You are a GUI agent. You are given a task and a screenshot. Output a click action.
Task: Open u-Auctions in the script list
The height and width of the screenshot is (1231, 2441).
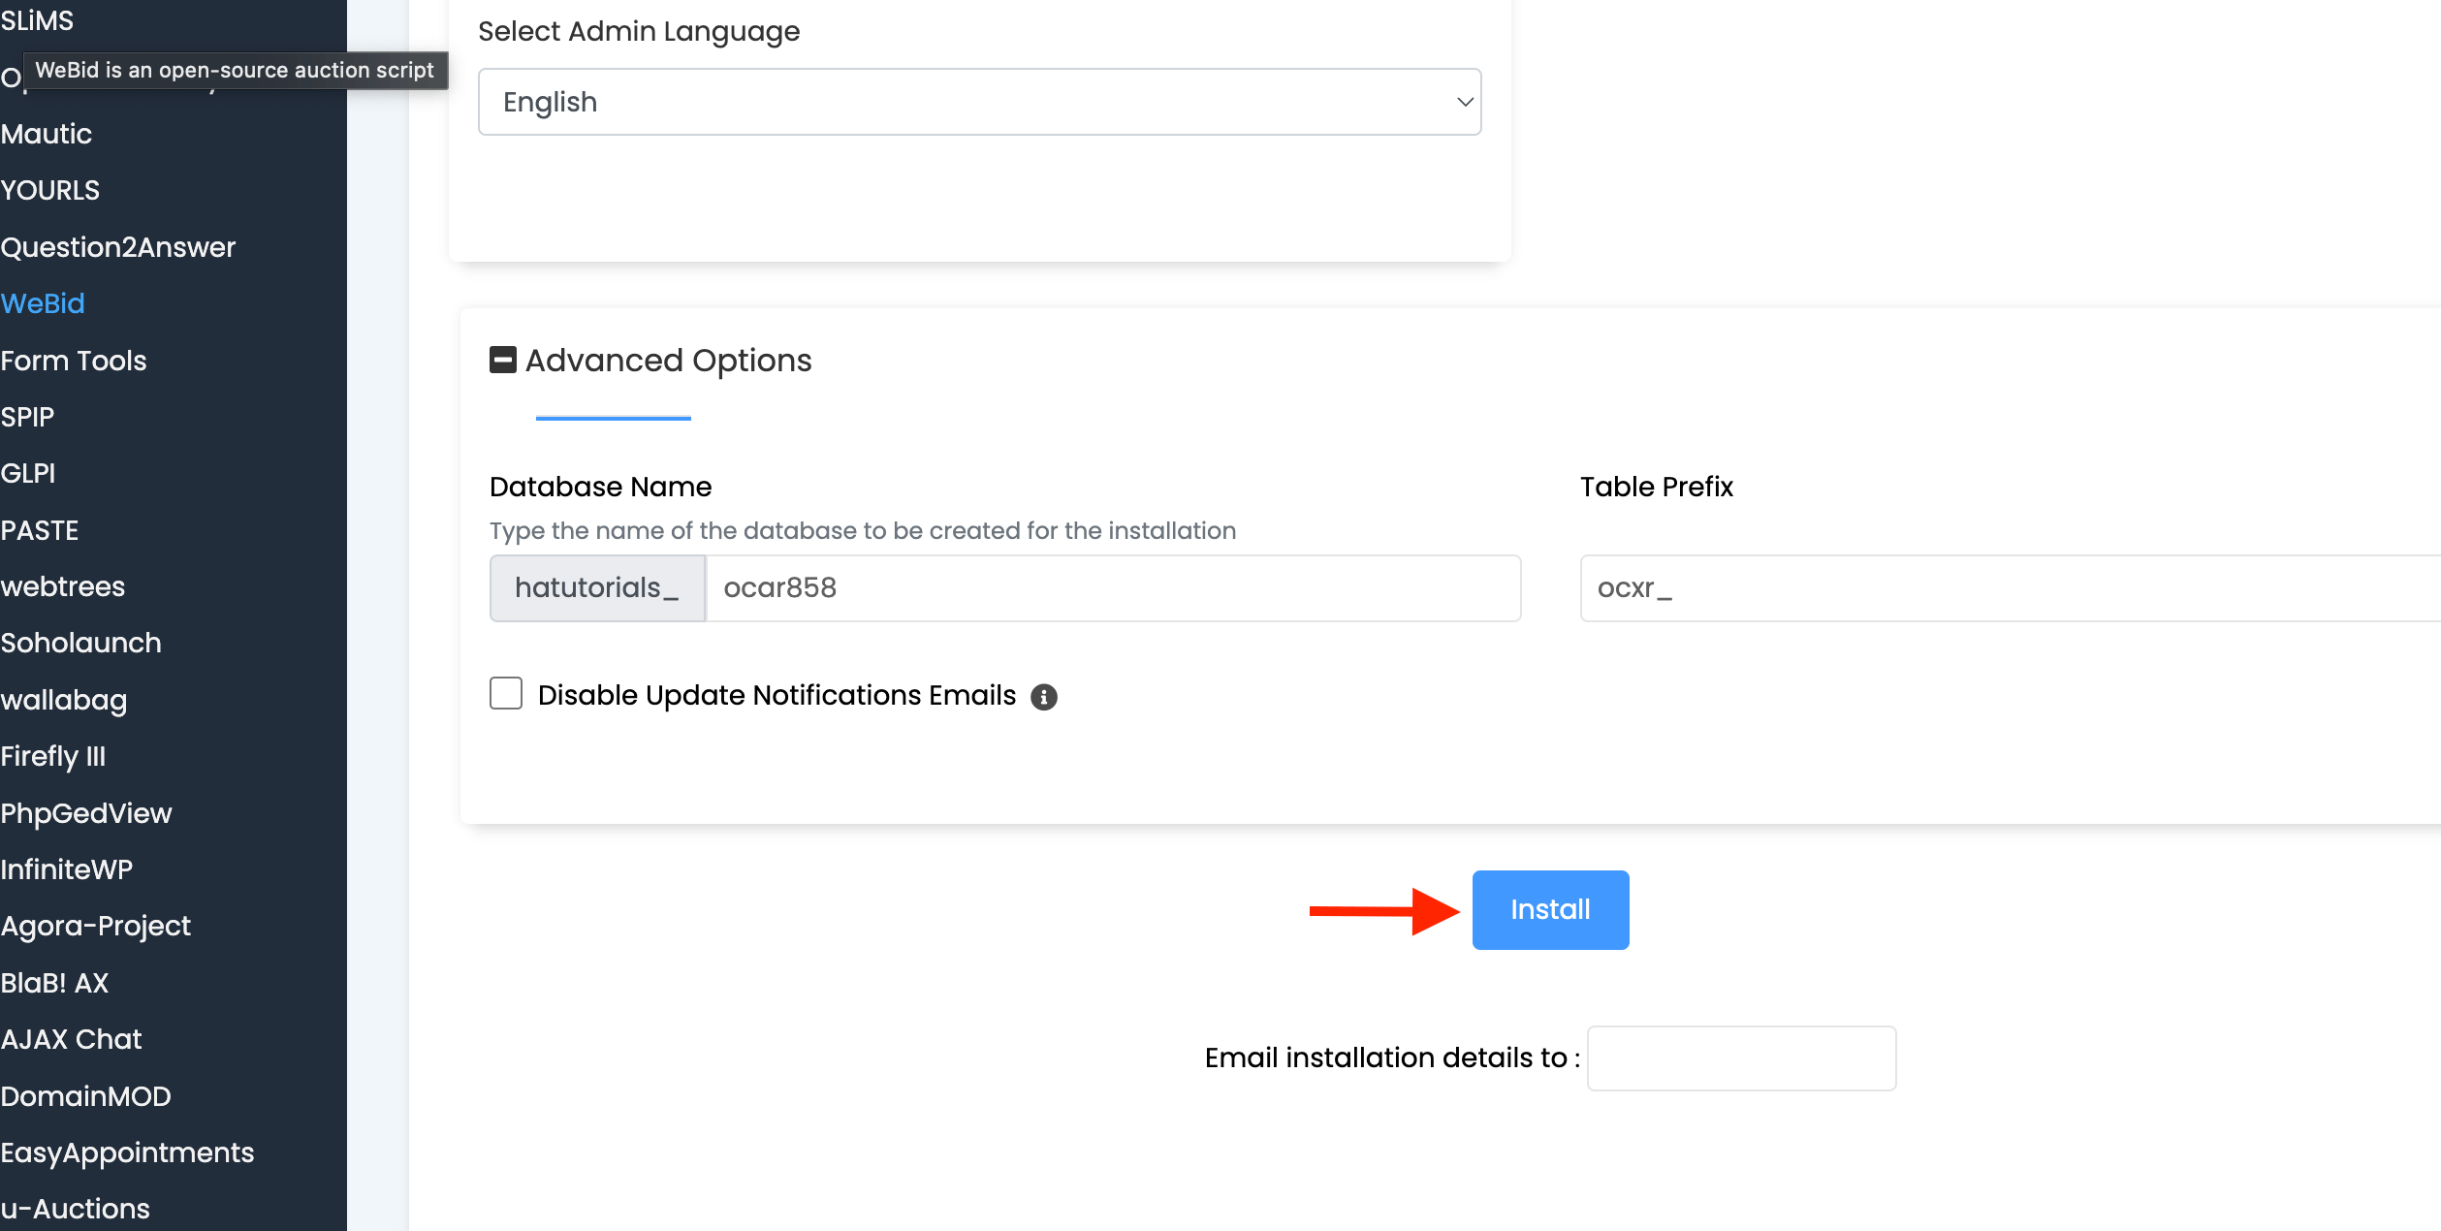click(76, 1209)
